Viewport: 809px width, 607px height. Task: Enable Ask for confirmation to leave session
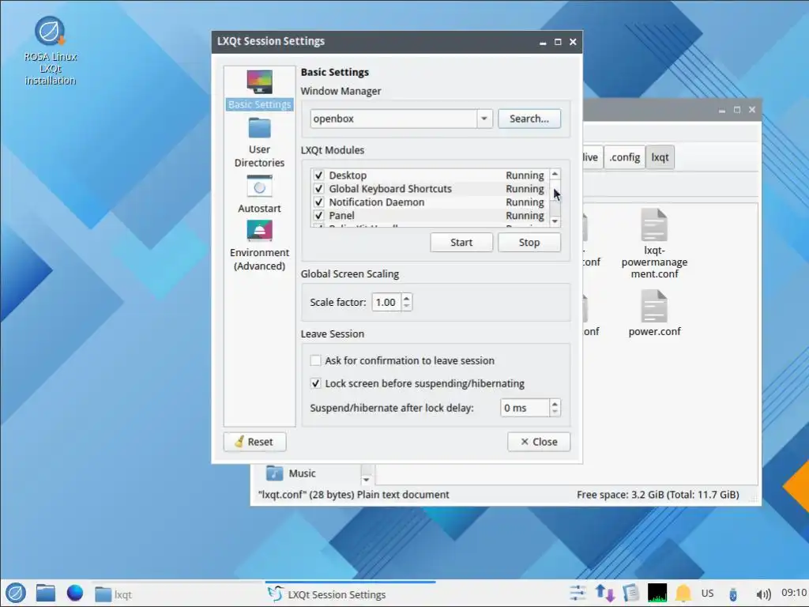(x=315, y=360)
